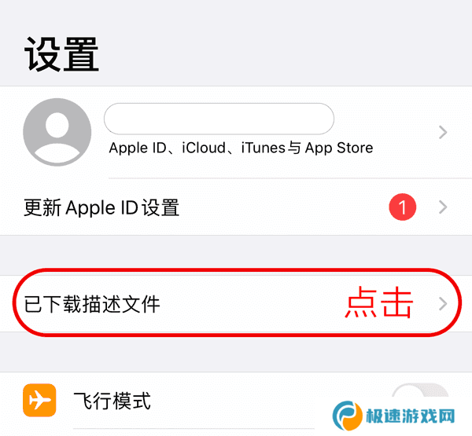Tap the orange airplane mode icon
472x436 pixels.
pyautogui.click(x=39, y=400)
